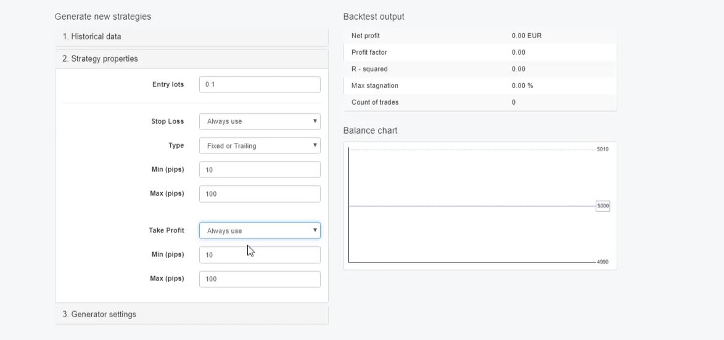This screenshot has width=724, height=340.
Task: Collapse the Strategy properties section
Action: point(192,59)
